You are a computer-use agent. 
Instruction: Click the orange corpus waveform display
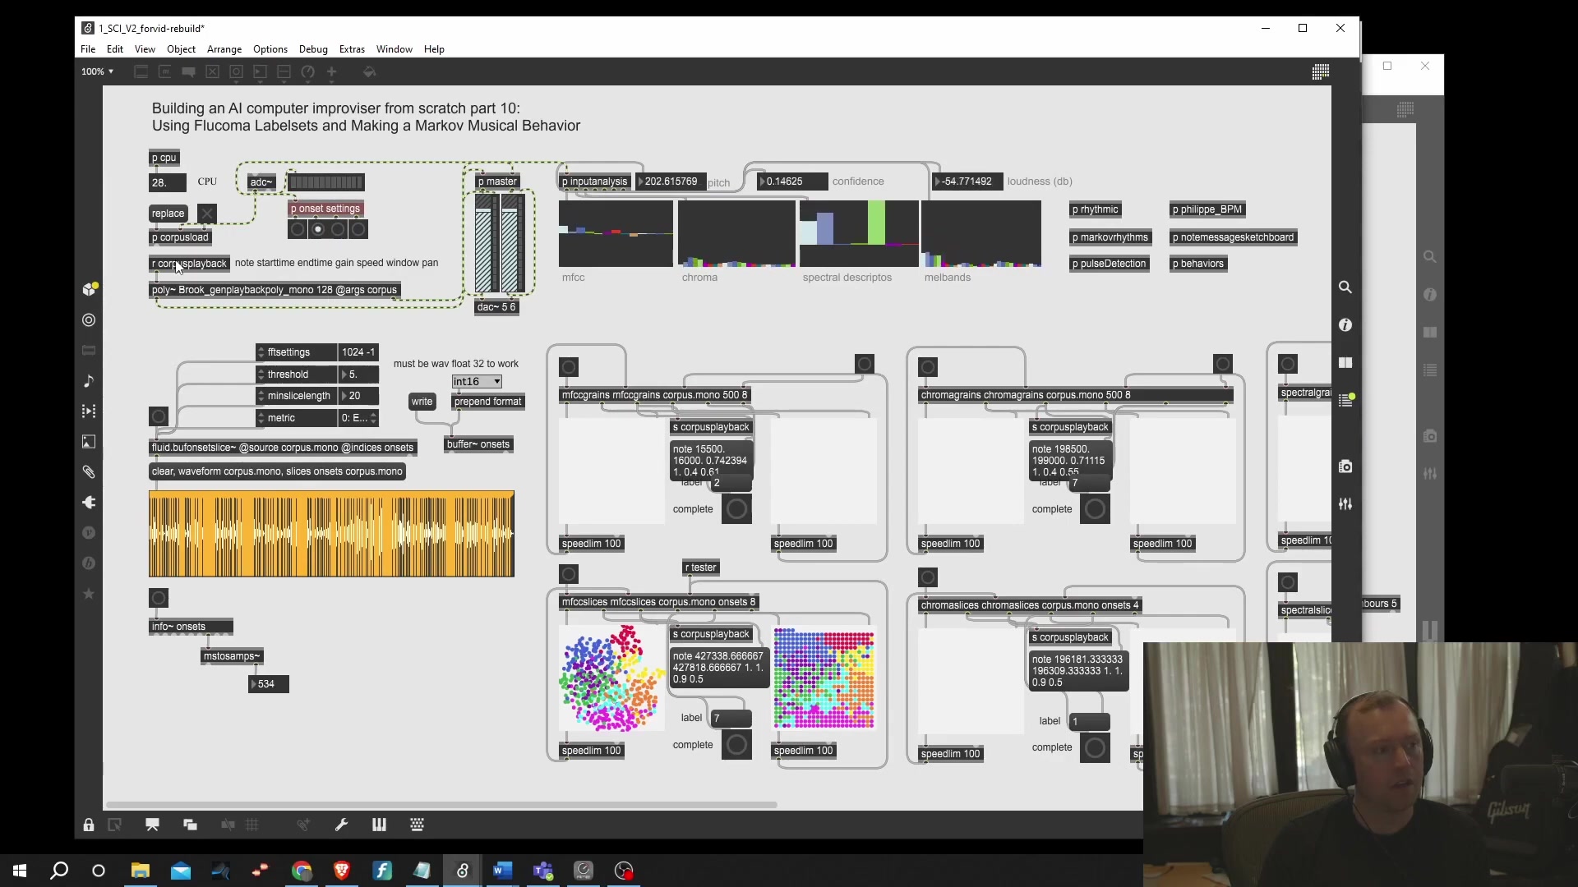[331, 534]
